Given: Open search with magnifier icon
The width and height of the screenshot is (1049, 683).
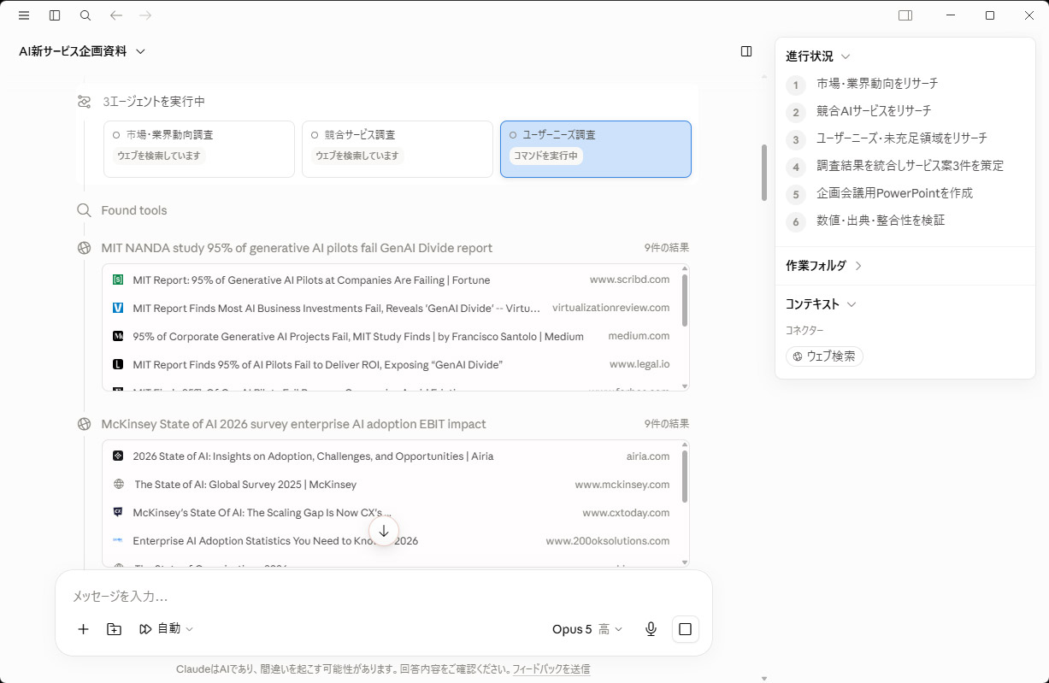Looking at the screenshot, I should point(85,15).
